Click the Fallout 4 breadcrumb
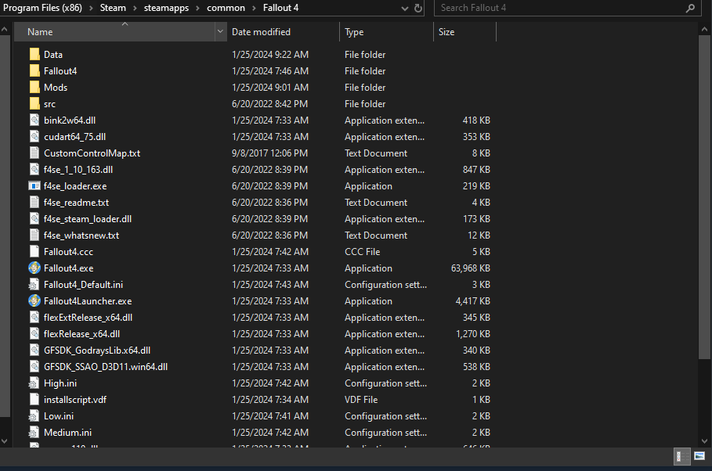Screen dimensions: 712x471 (x=280, y=8)
